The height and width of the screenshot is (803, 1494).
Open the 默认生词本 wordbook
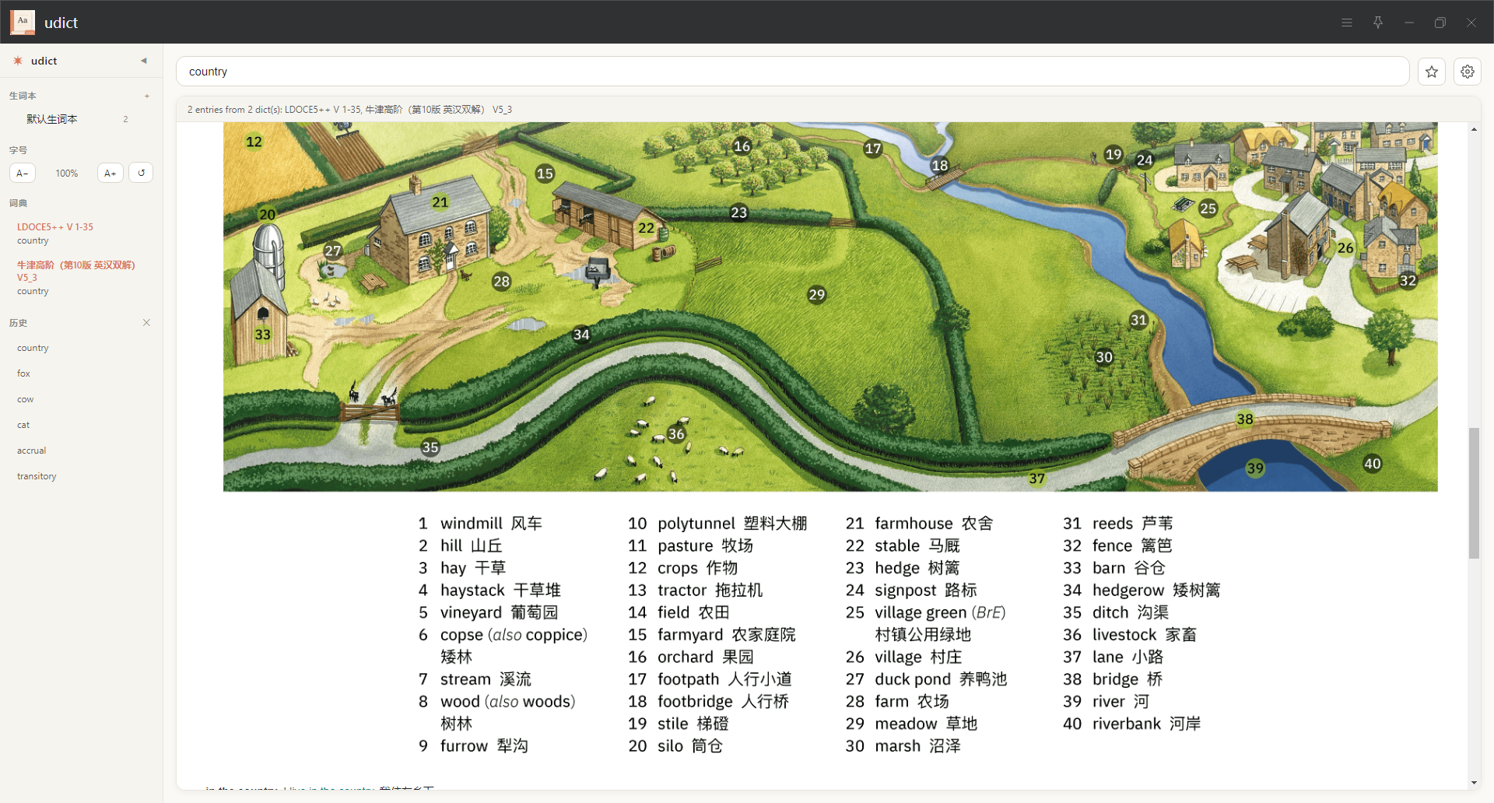pyautogui.click(x=52, y=119)
